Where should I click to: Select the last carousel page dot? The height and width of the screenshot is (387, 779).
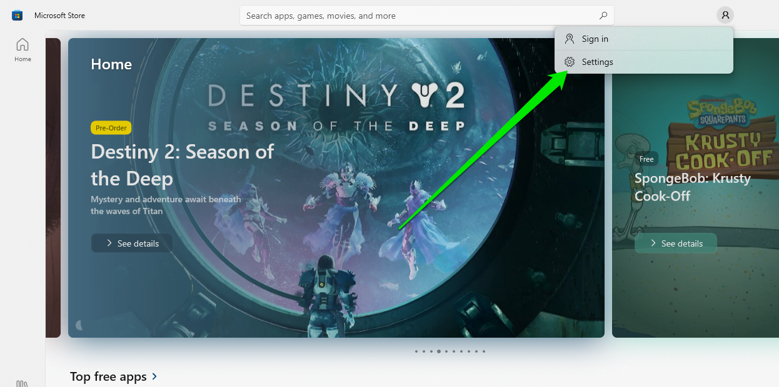[x=484, y=351]
